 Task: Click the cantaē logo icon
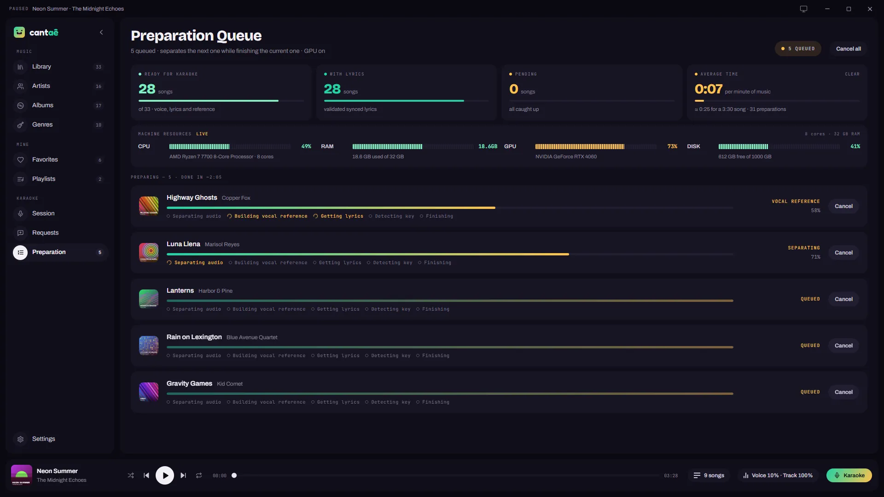19,32
